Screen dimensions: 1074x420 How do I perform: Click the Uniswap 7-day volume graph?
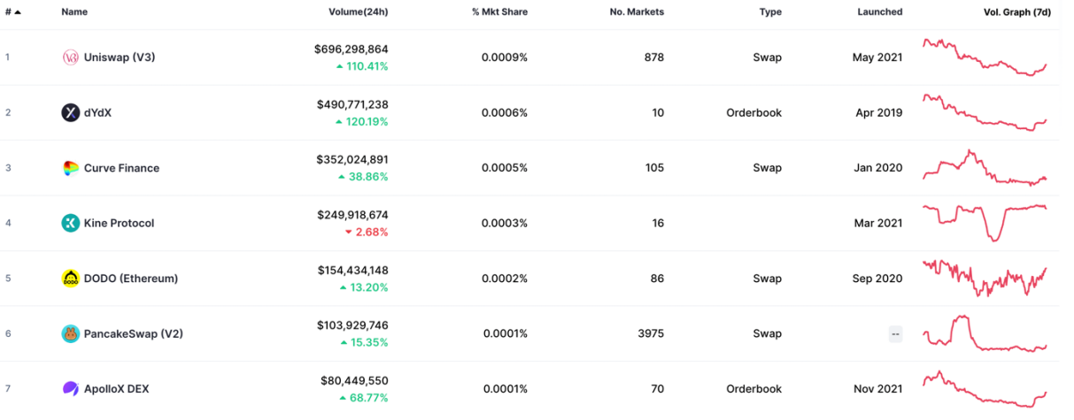coord(985,57)
